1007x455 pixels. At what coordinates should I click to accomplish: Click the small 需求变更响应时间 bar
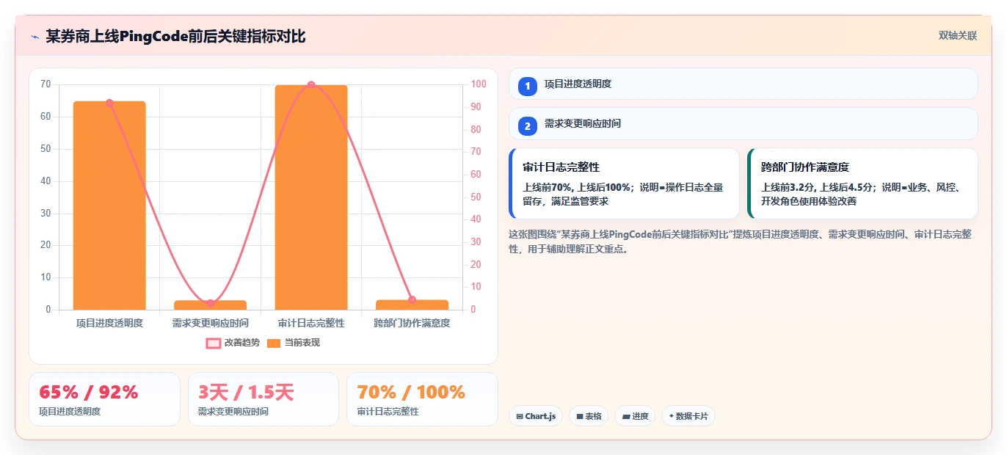[210, 305]
